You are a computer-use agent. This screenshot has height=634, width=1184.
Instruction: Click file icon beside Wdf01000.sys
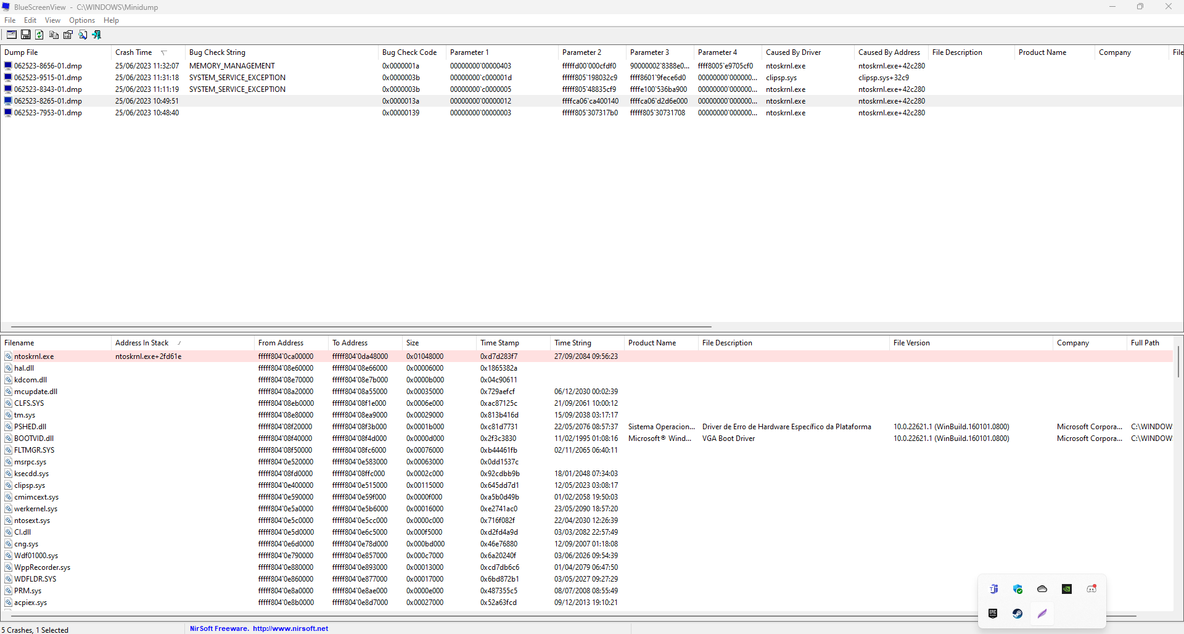click(x=8, y=556)
